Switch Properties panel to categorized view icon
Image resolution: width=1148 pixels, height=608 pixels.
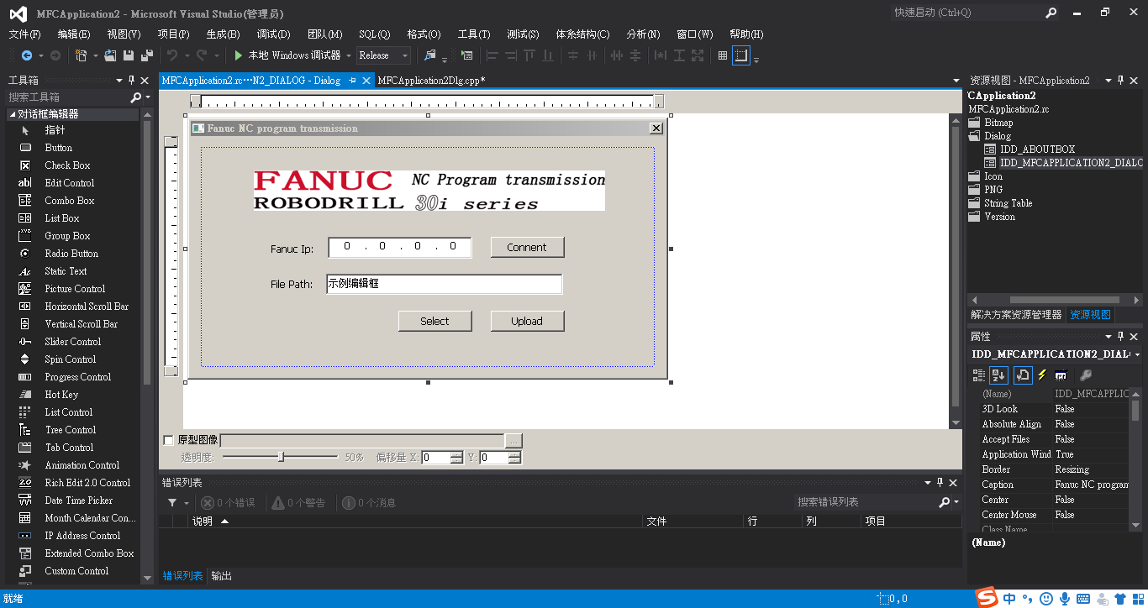pos(979,375)
